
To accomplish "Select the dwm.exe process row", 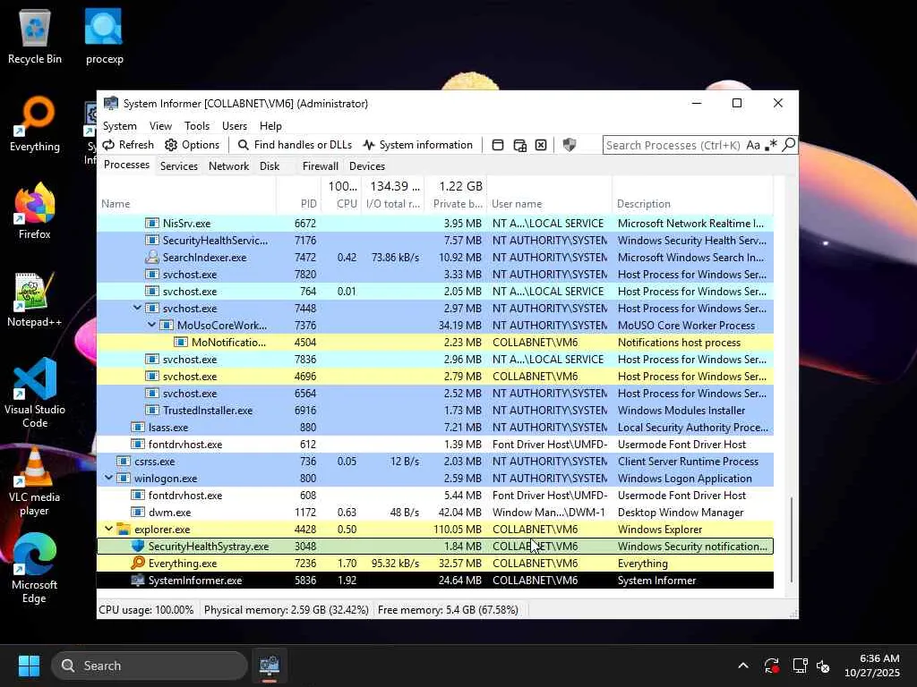I will coord(435,513).
